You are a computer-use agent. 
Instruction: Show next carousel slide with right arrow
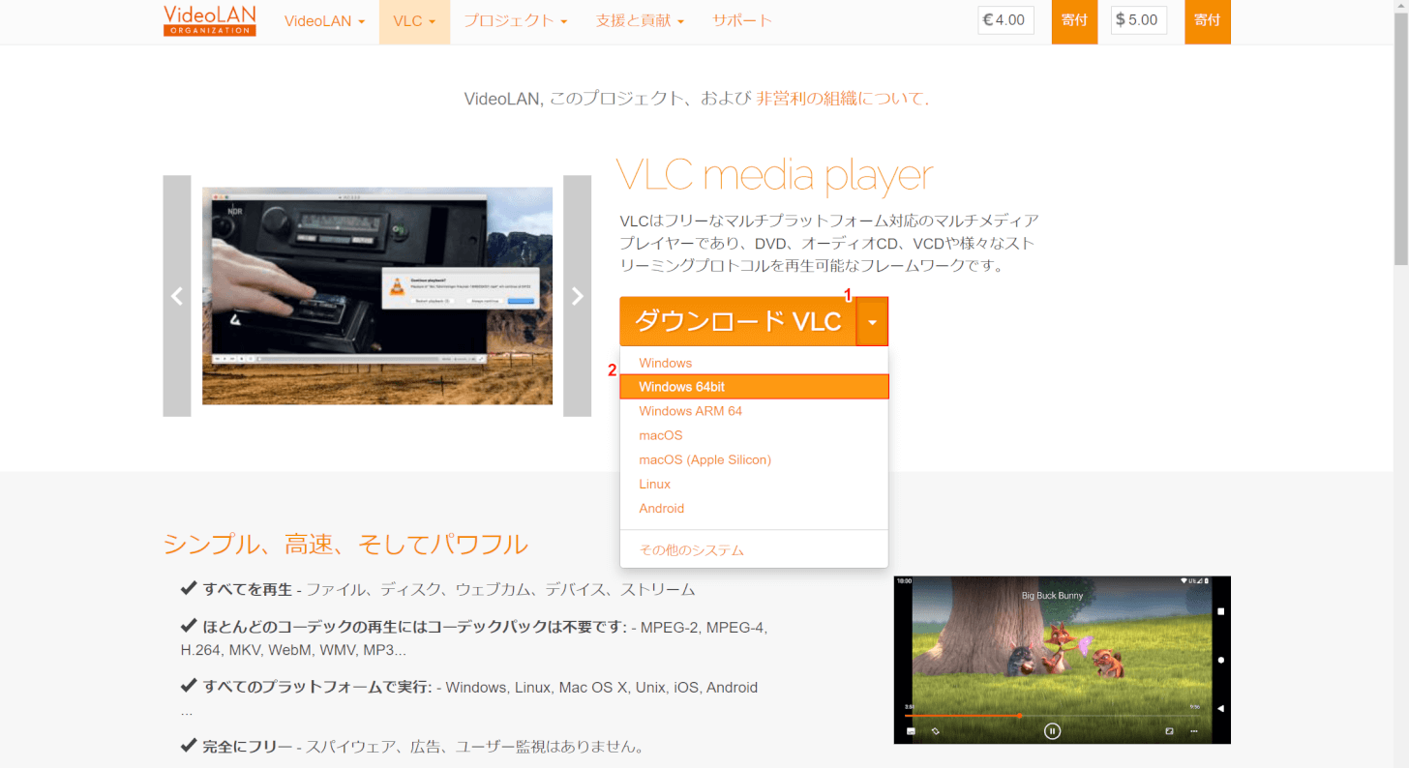tap(577, 296)
